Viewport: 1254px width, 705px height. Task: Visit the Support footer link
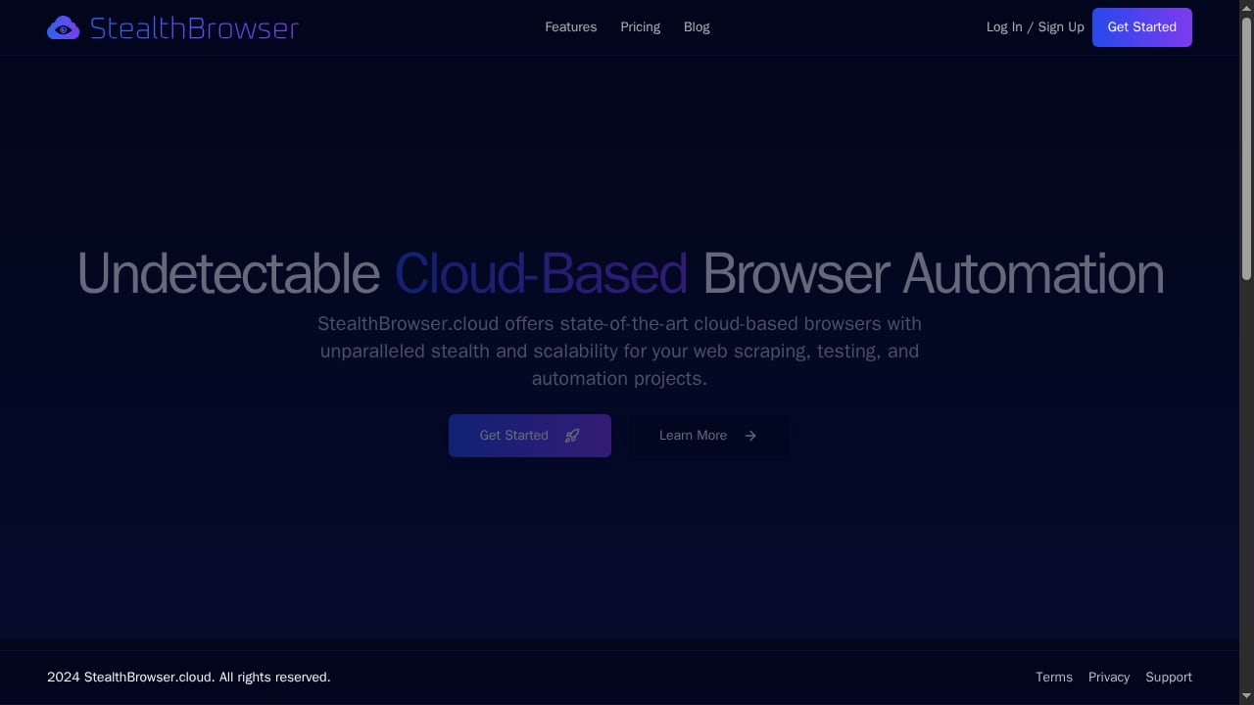pos(1169,678)
